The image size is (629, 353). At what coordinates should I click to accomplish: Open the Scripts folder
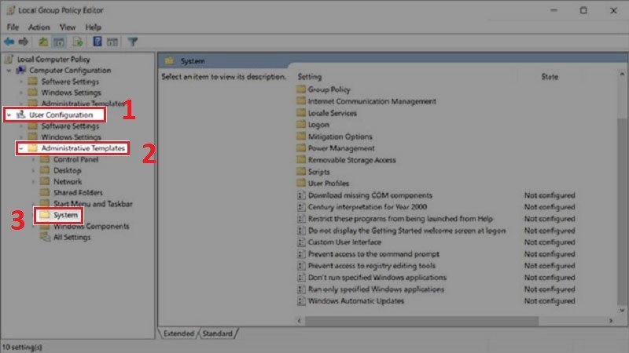click(x=319, y=172)
